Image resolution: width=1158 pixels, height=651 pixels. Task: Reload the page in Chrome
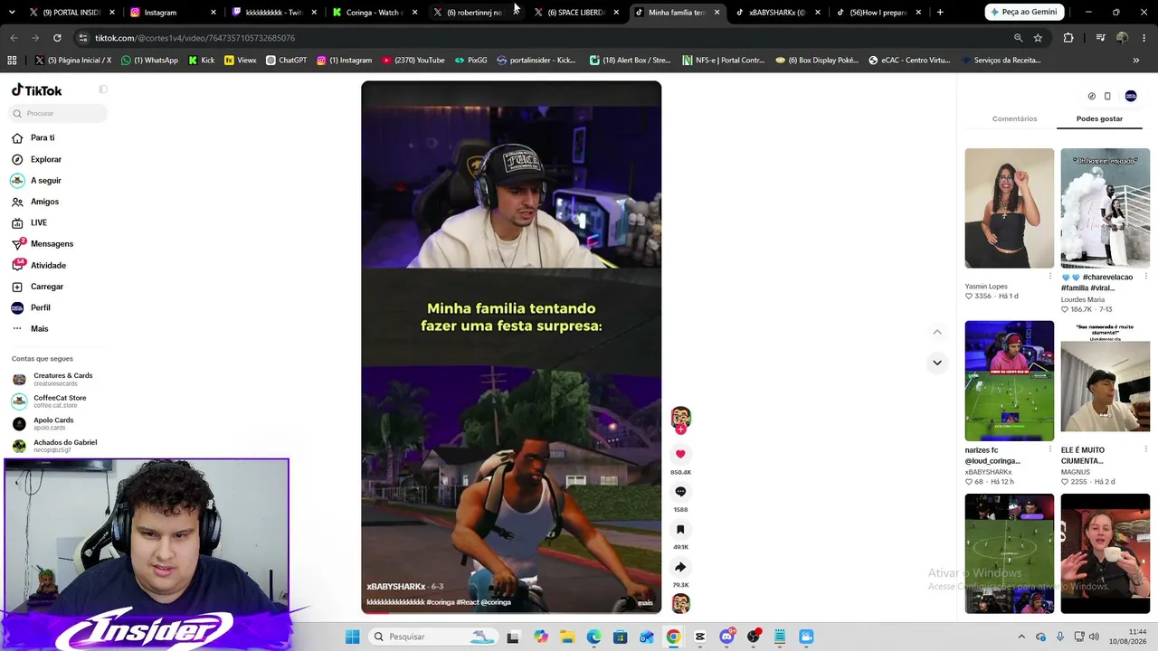point(57,38)
